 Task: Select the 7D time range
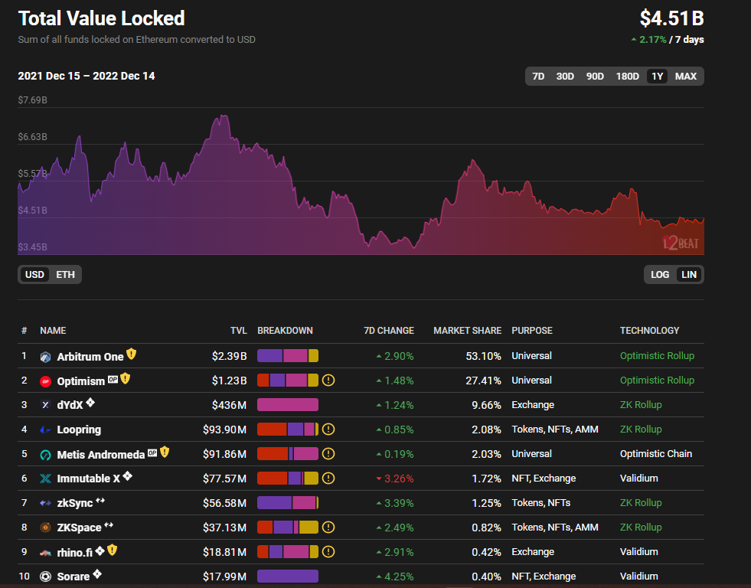pos(538,77)
